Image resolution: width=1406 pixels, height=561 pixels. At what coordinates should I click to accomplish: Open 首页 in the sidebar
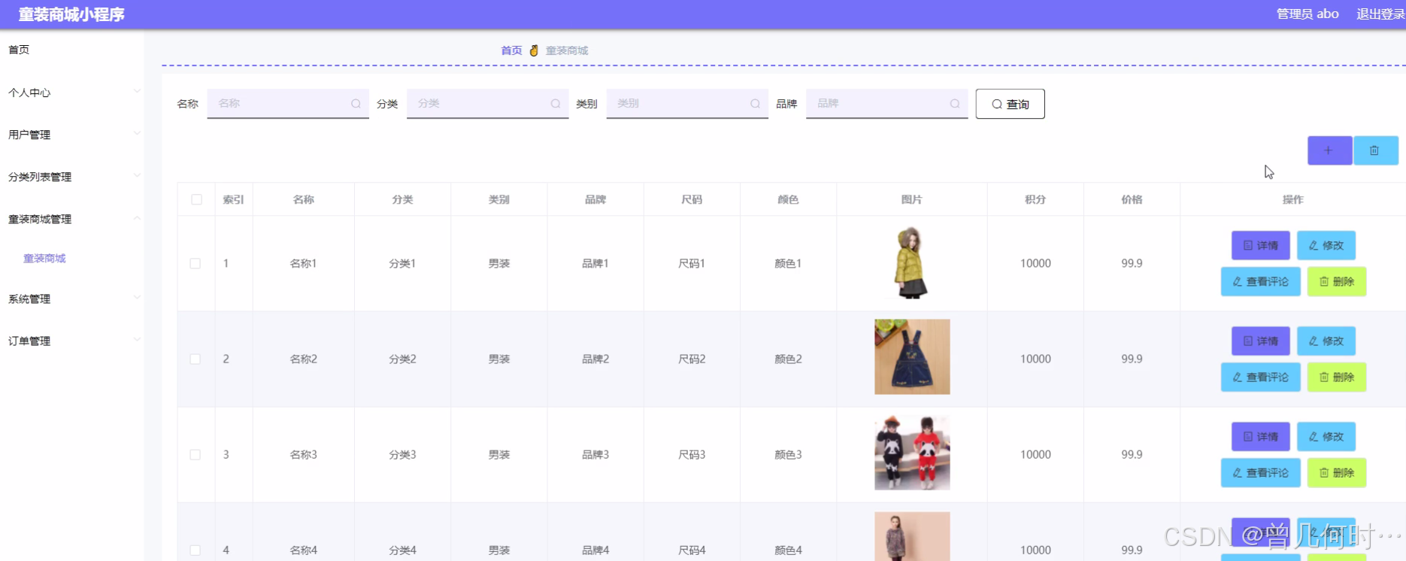(x=20, y=50)
